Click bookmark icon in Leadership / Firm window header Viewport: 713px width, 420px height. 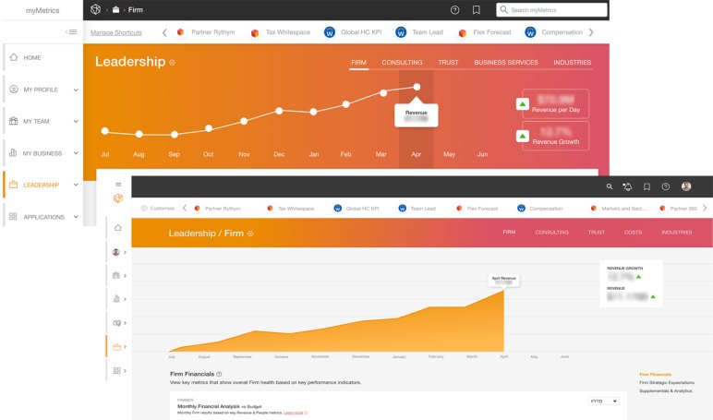click(x=647, y=186)
